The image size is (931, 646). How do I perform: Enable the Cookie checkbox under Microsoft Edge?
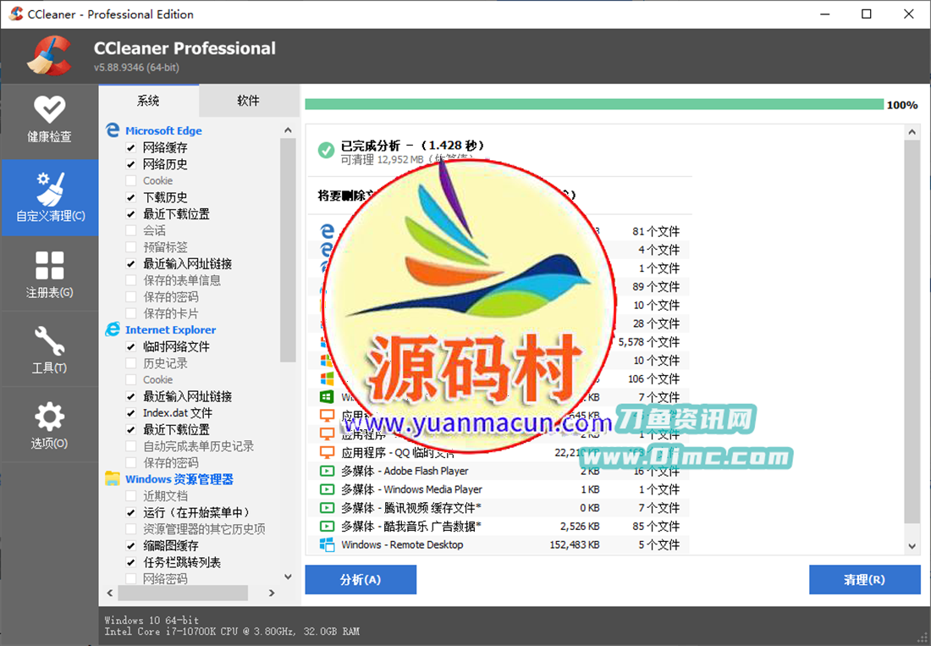click(130, 180)
